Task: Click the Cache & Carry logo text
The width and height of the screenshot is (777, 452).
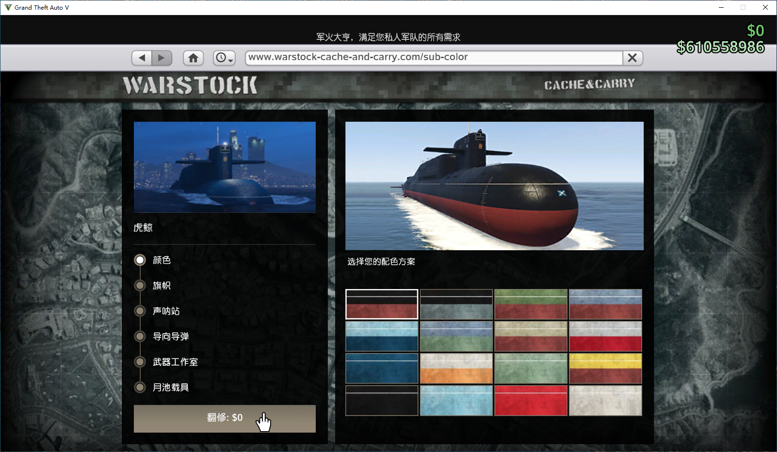Action: (589, 84)
